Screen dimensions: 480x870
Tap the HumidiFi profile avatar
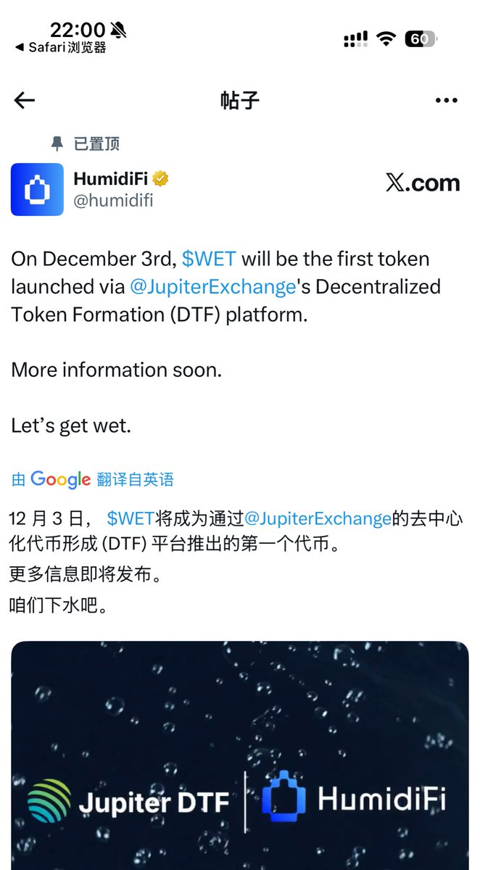(x=37, y=190)
